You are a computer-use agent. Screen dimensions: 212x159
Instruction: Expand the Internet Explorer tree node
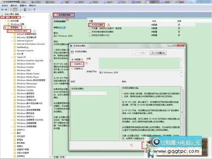click(x=12, y=41)
